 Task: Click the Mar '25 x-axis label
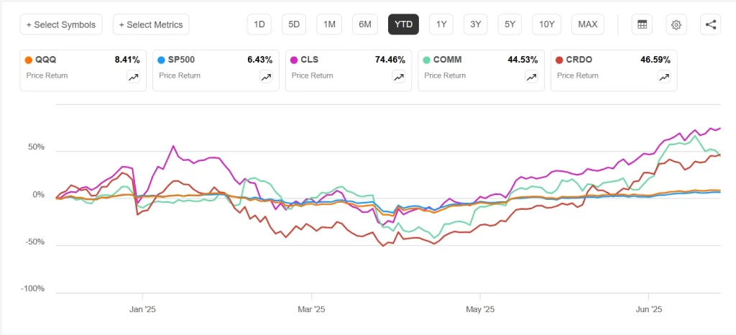311,310
